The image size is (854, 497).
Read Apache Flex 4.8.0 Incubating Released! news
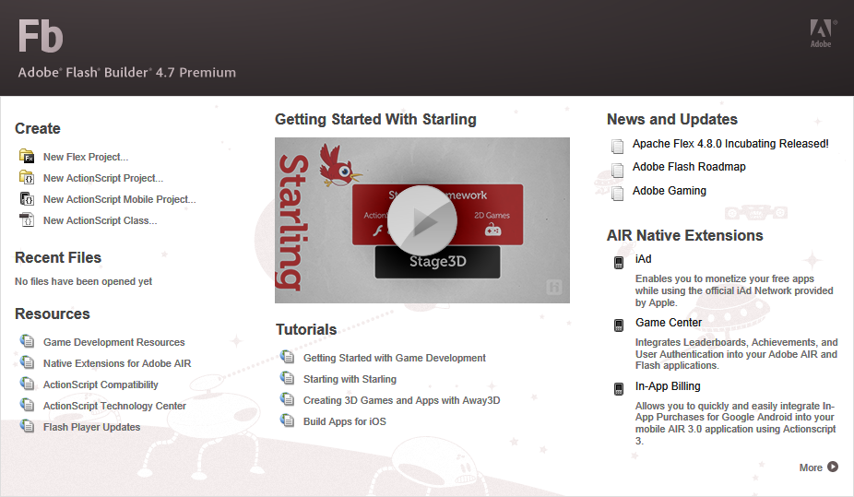(x=730, y=144)
